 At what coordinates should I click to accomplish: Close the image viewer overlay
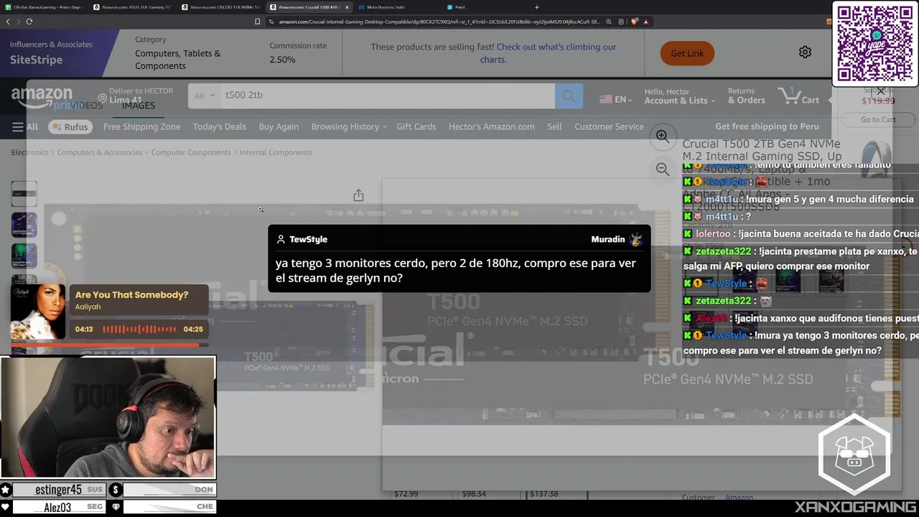880,91
